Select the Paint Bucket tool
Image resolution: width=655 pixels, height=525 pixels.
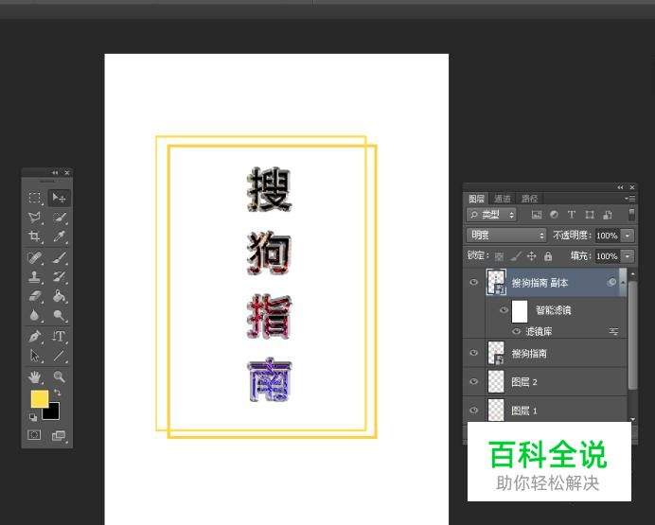click(x=60, y=296)
